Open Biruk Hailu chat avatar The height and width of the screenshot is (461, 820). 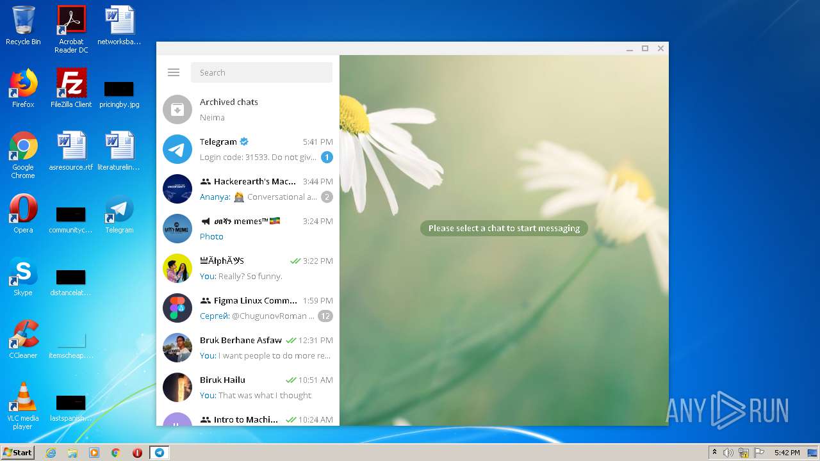[177, 387]
